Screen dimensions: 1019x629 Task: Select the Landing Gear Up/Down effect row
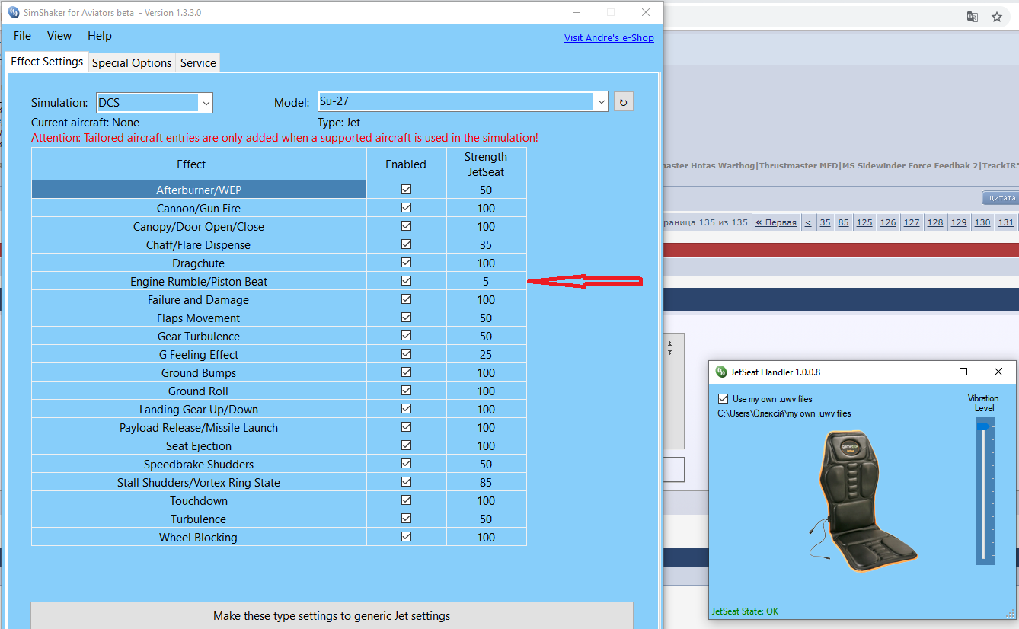pos(199,409)
